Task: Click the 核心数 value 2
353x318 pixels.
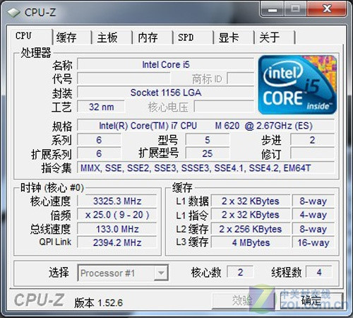Action: tap(240, 272)
